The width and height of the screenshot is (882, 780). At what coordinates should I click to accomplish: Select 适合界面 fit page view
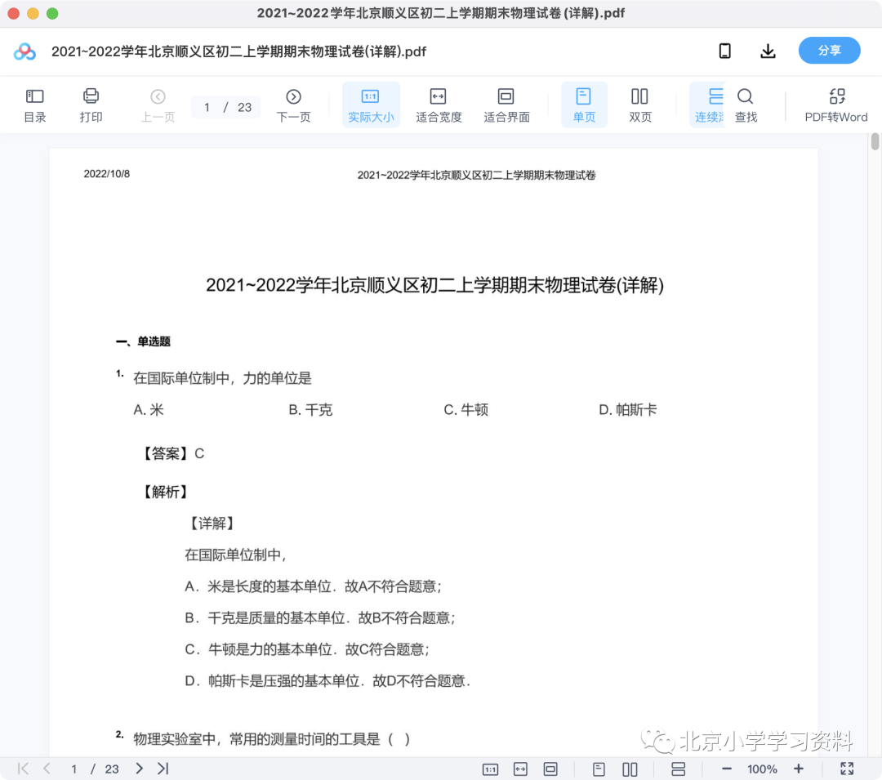[x=506, y=105]
